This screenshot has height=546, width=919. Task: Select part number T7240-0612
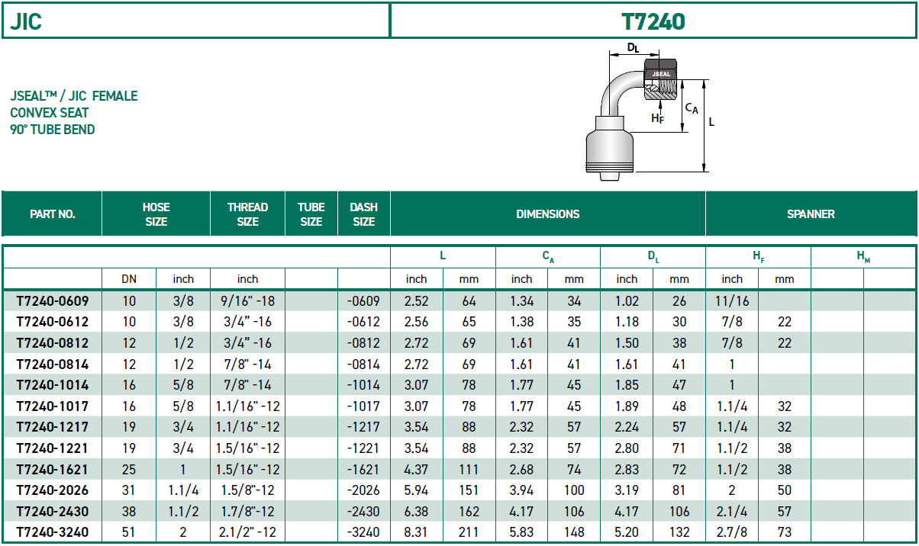[x=53, y=322]
